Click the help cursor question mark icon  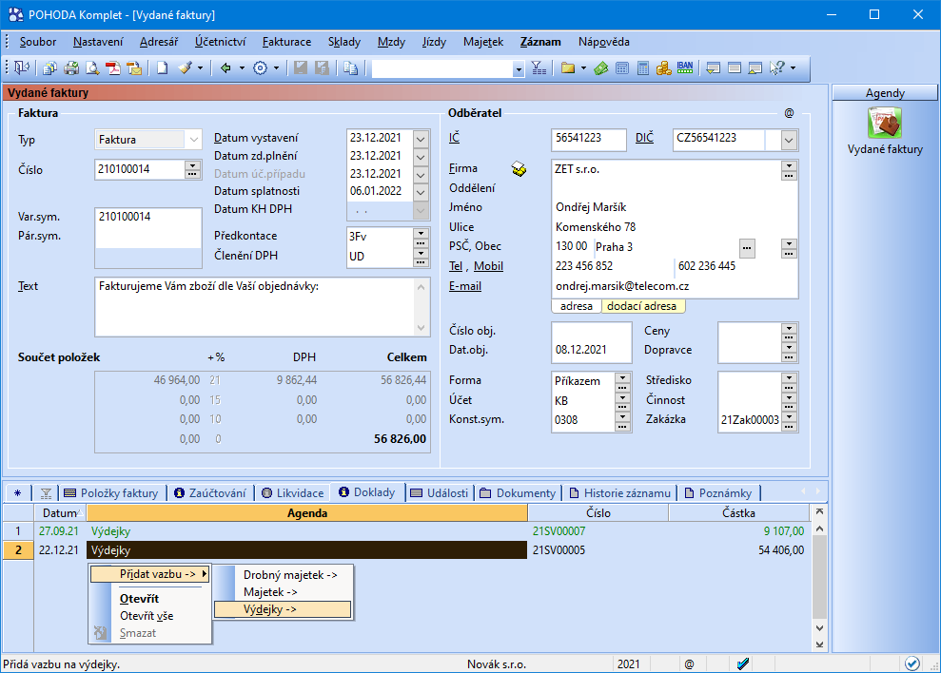tap(777, 67)
